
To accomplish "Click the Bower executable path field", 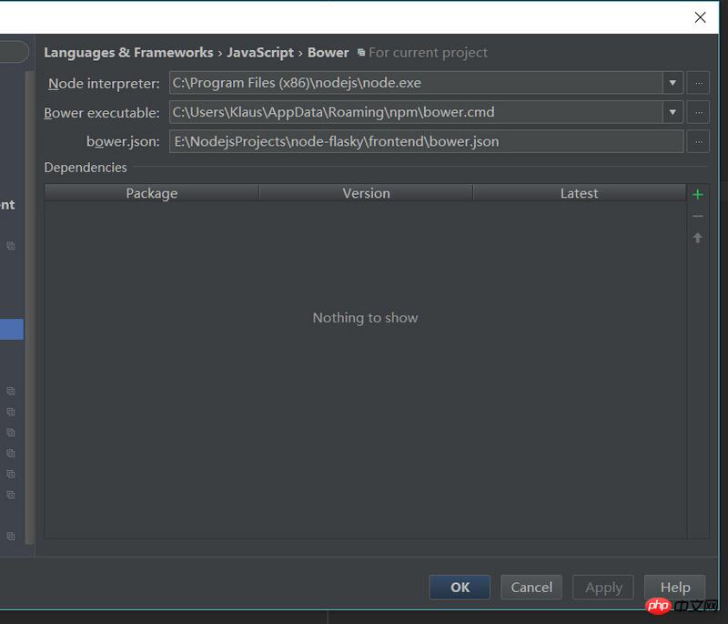I will click(x=416, y=112).
